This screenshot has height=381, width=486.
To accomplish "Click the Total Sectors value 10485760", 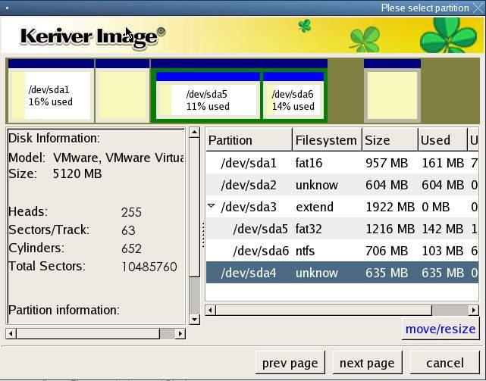I will (x=149, y=267).
